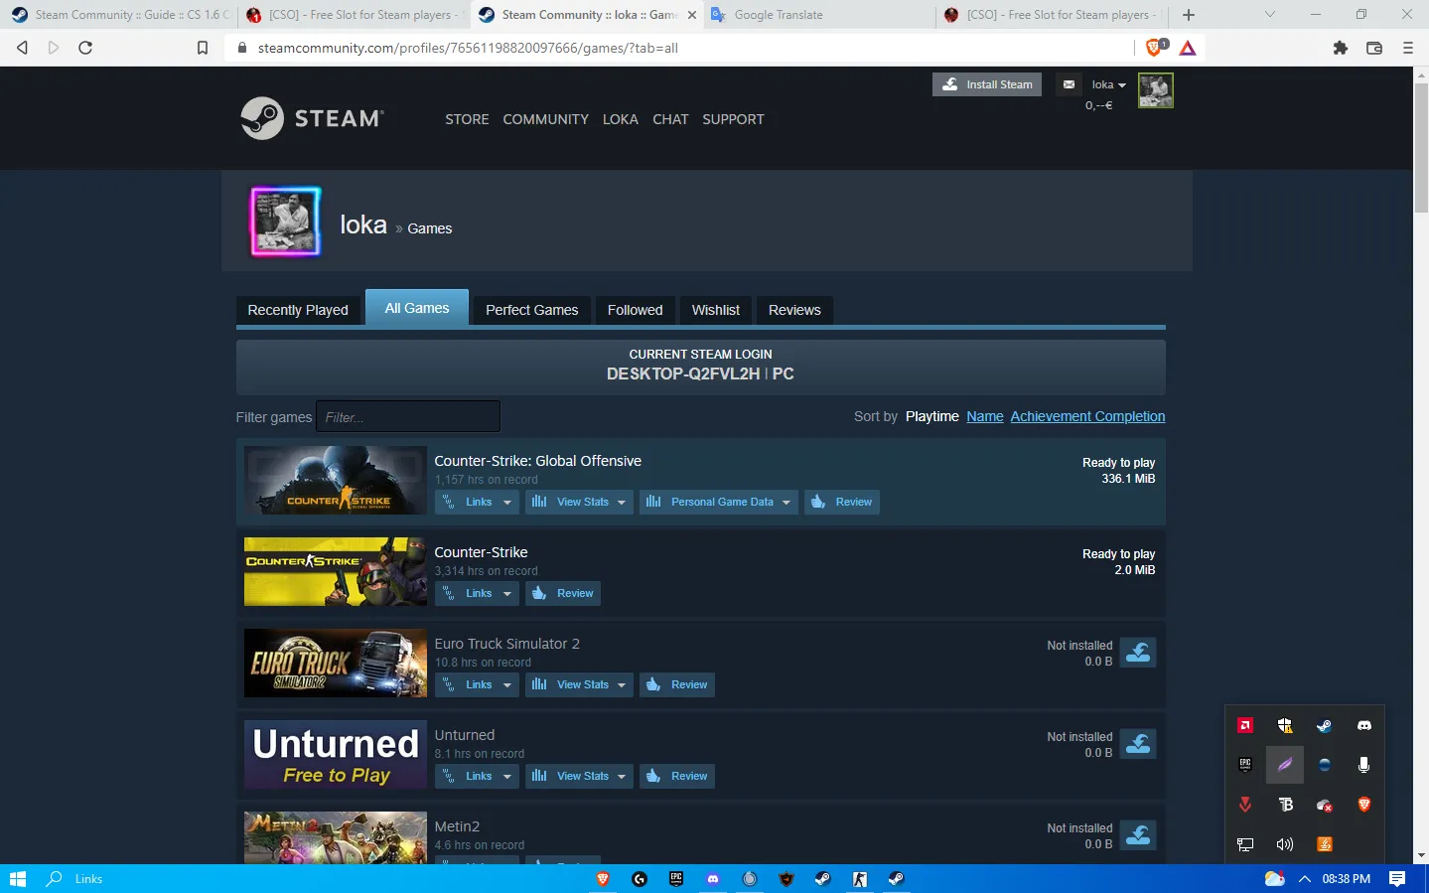The width and height of the screenshot is (1429, 893).
Task: Open the Brave Rewards triangle icon
Action: coord(1188,48)
